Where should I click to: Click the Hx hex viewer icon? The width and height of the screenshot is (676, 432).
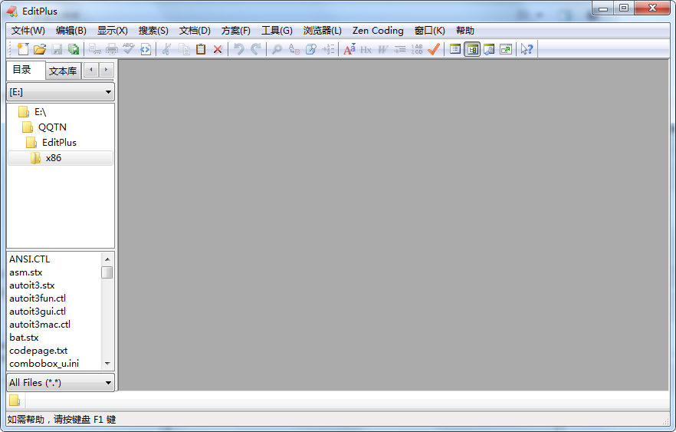[x=366, y=49]
